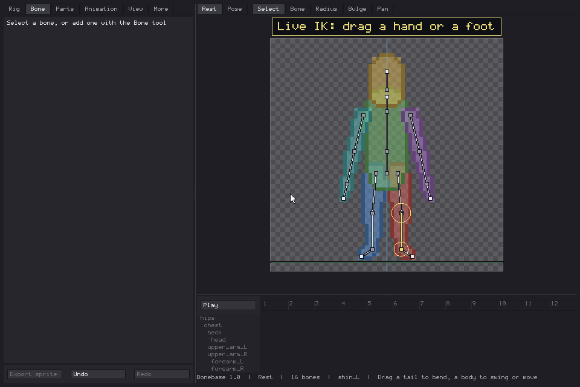Click the joint handle at top of head

pos(387,71)
